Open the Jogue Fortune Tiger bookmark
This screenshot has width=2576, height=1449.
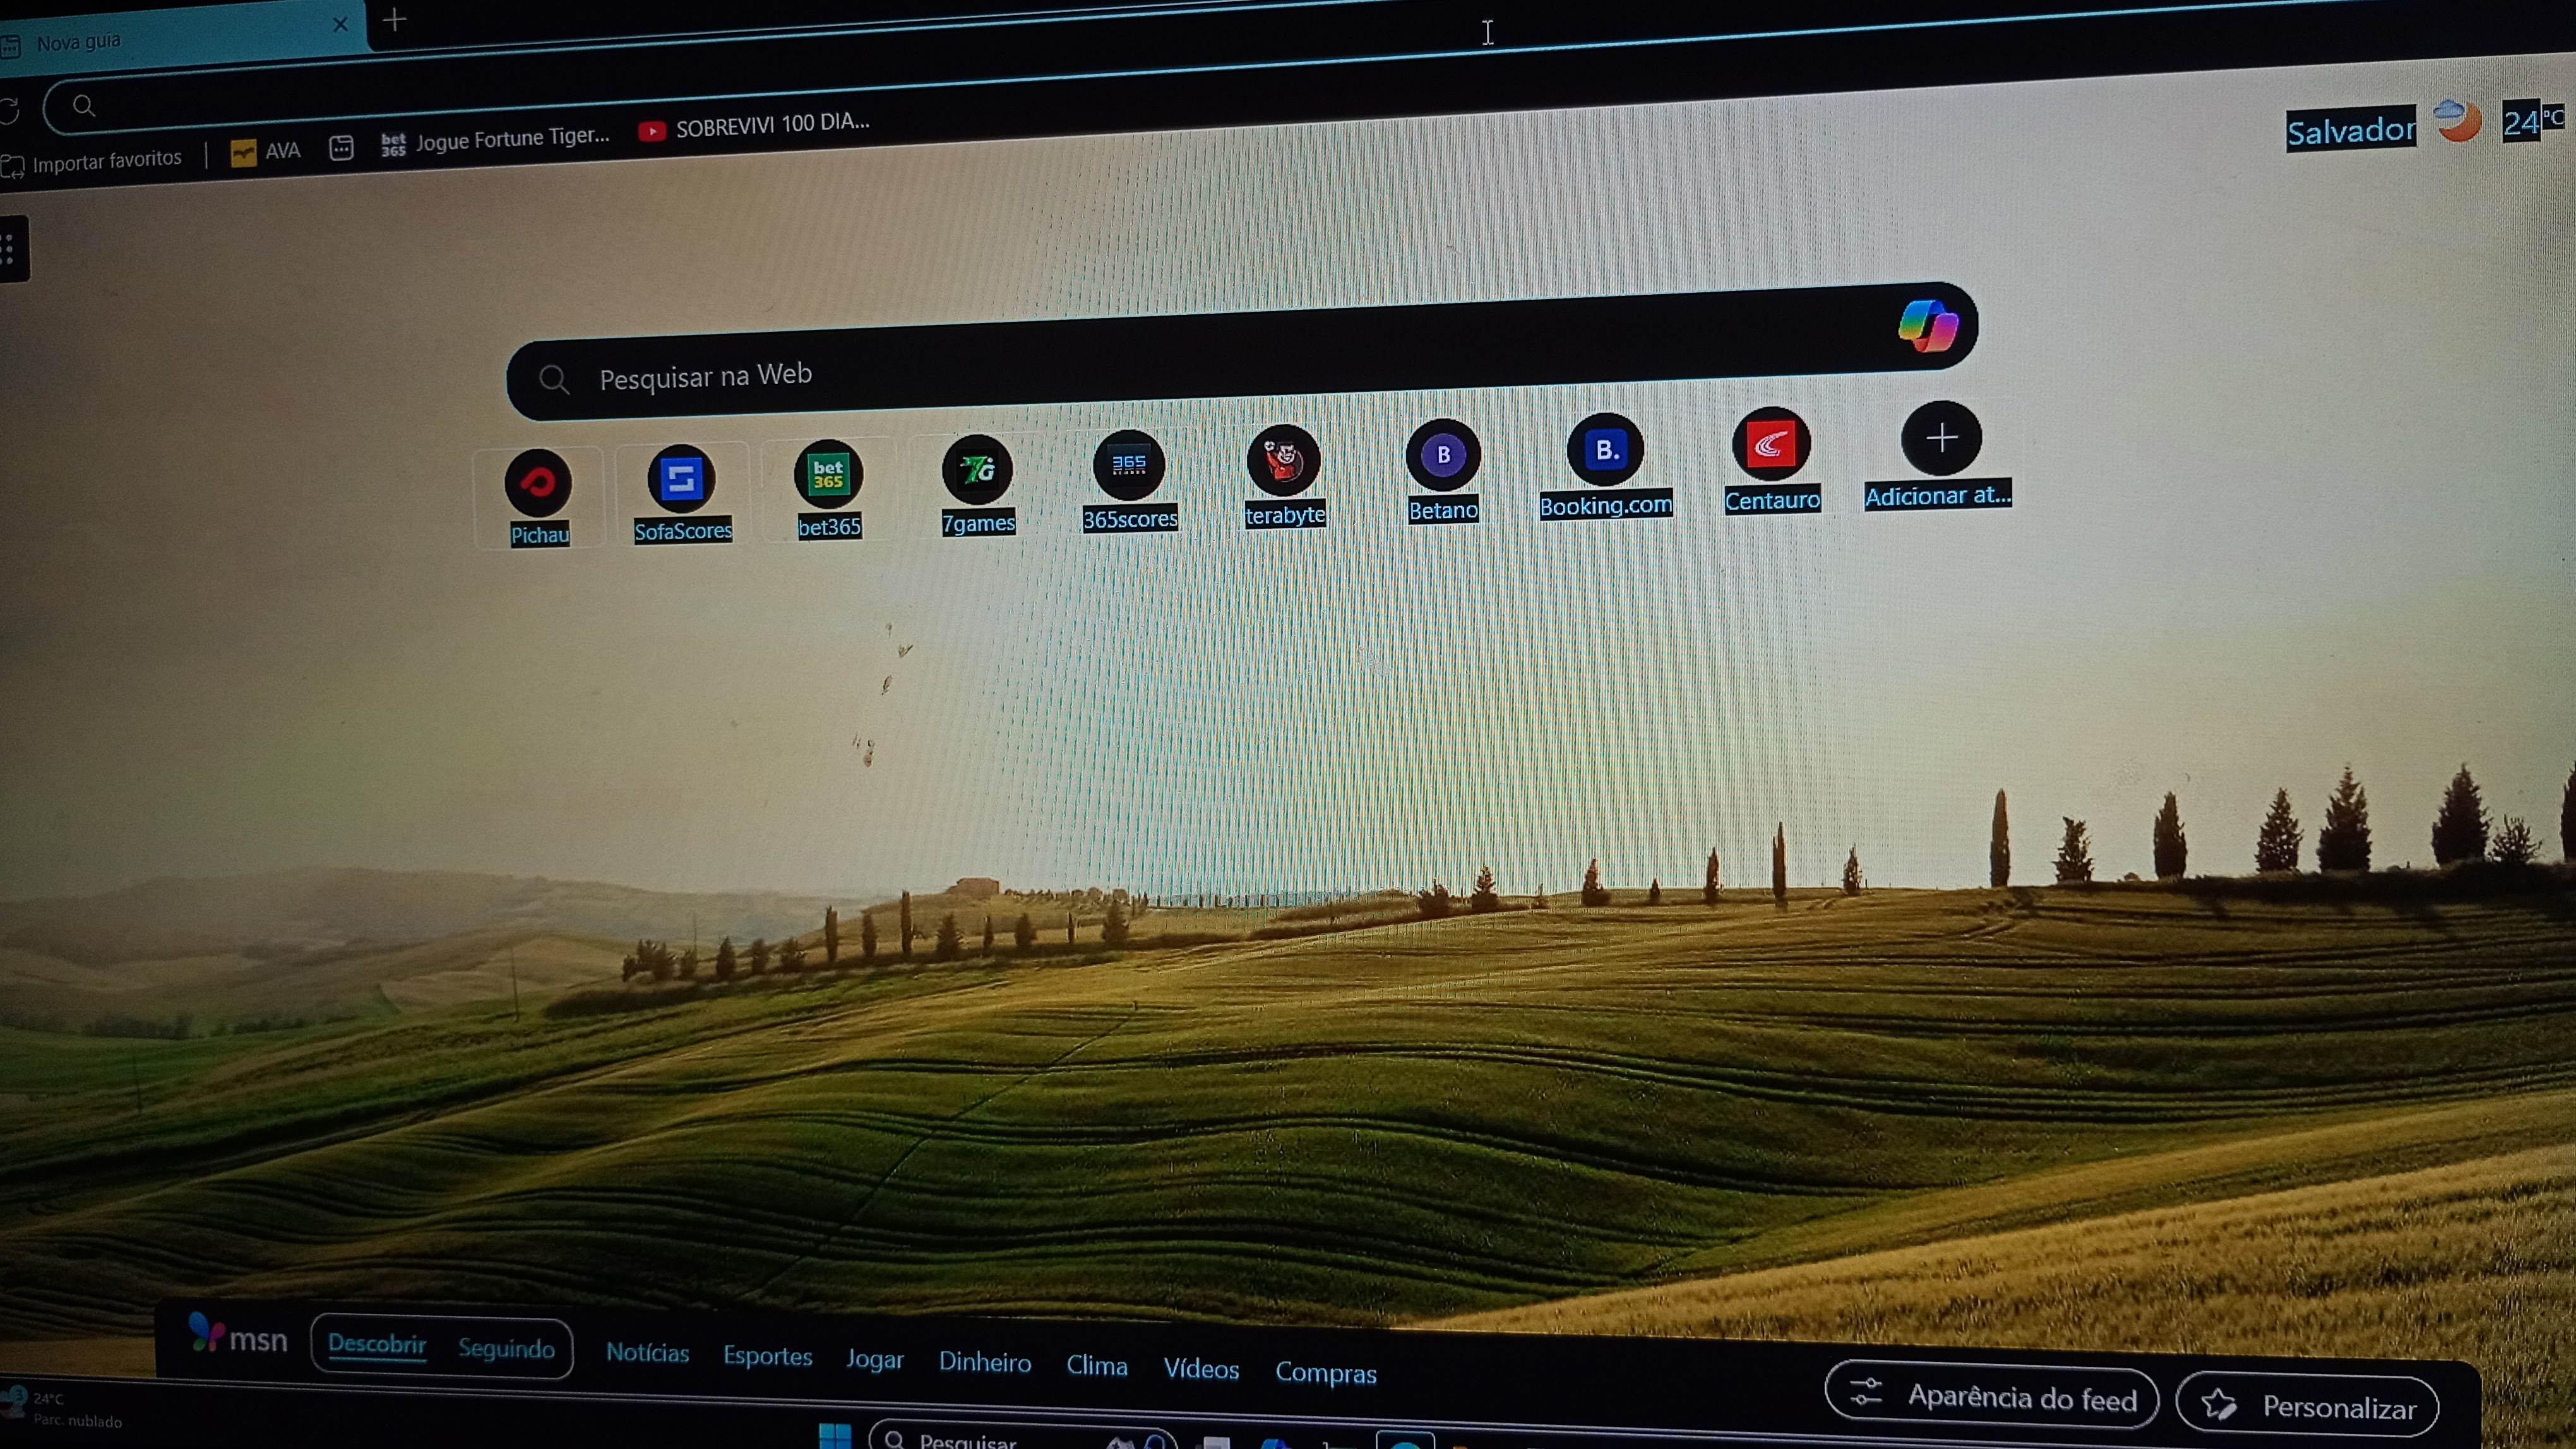(495, 140)
